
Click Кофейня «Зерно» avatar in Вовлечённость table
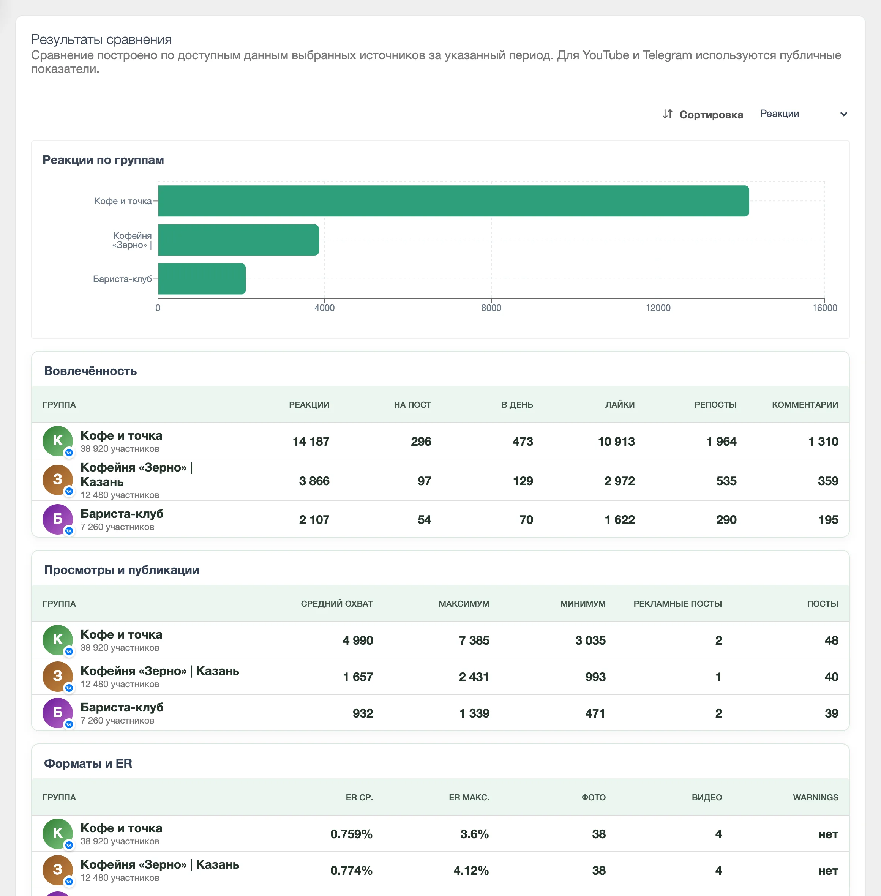[58, 480]
